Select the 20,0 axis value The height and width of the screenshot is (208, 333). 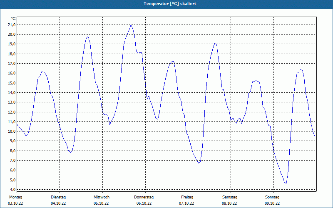pos(12,35)
